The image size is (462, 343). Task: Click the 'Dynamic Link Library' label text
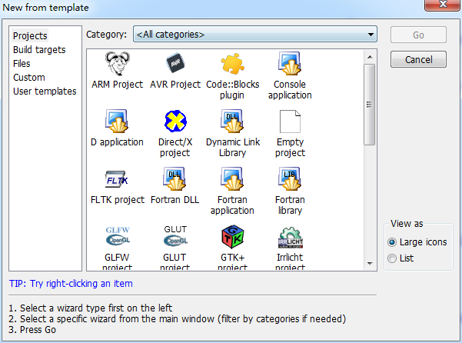(x=233, y=148)
